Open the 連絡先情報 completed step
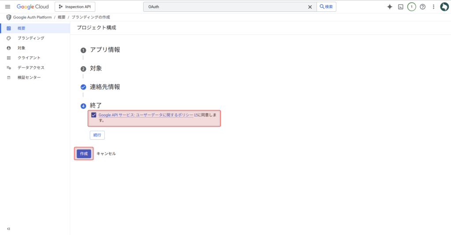 point(105,87)
